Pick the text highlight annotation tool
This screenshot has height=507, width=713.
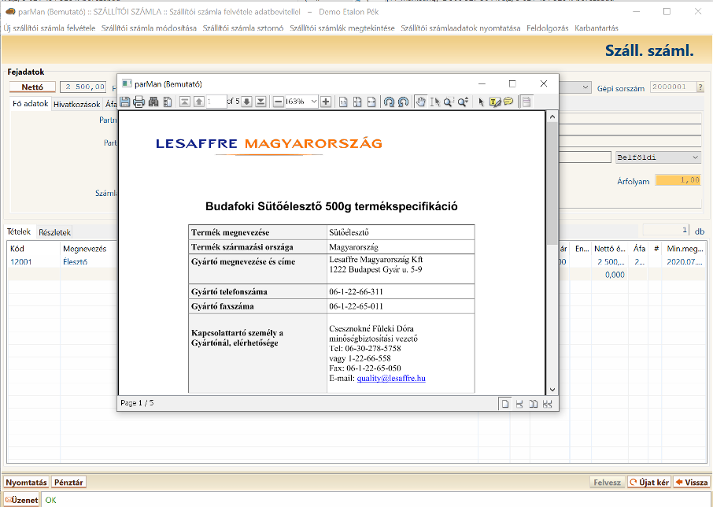point(495,102)
